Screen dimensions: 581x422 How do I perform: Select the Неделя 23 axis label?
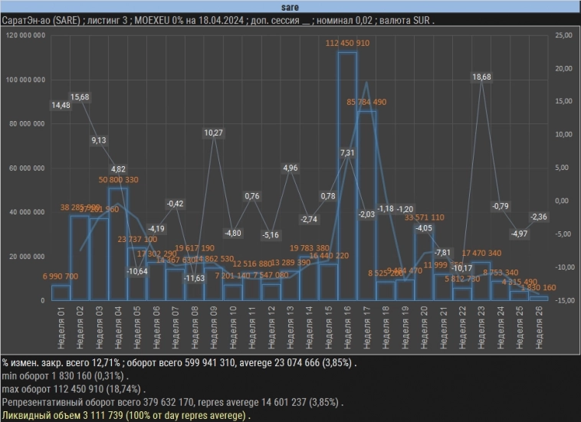tap(481, 322)
